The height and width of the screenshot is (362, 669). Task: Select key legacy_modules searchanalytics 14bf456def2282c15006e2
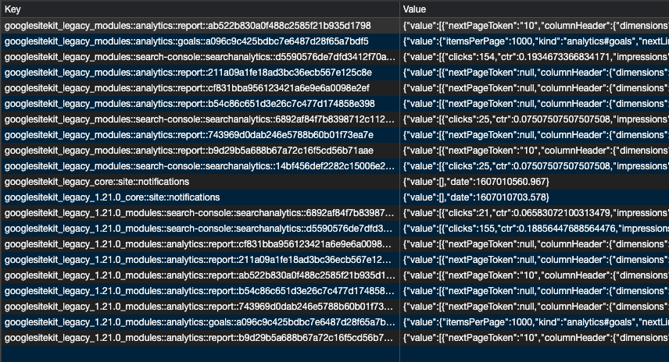click(199, 166)
